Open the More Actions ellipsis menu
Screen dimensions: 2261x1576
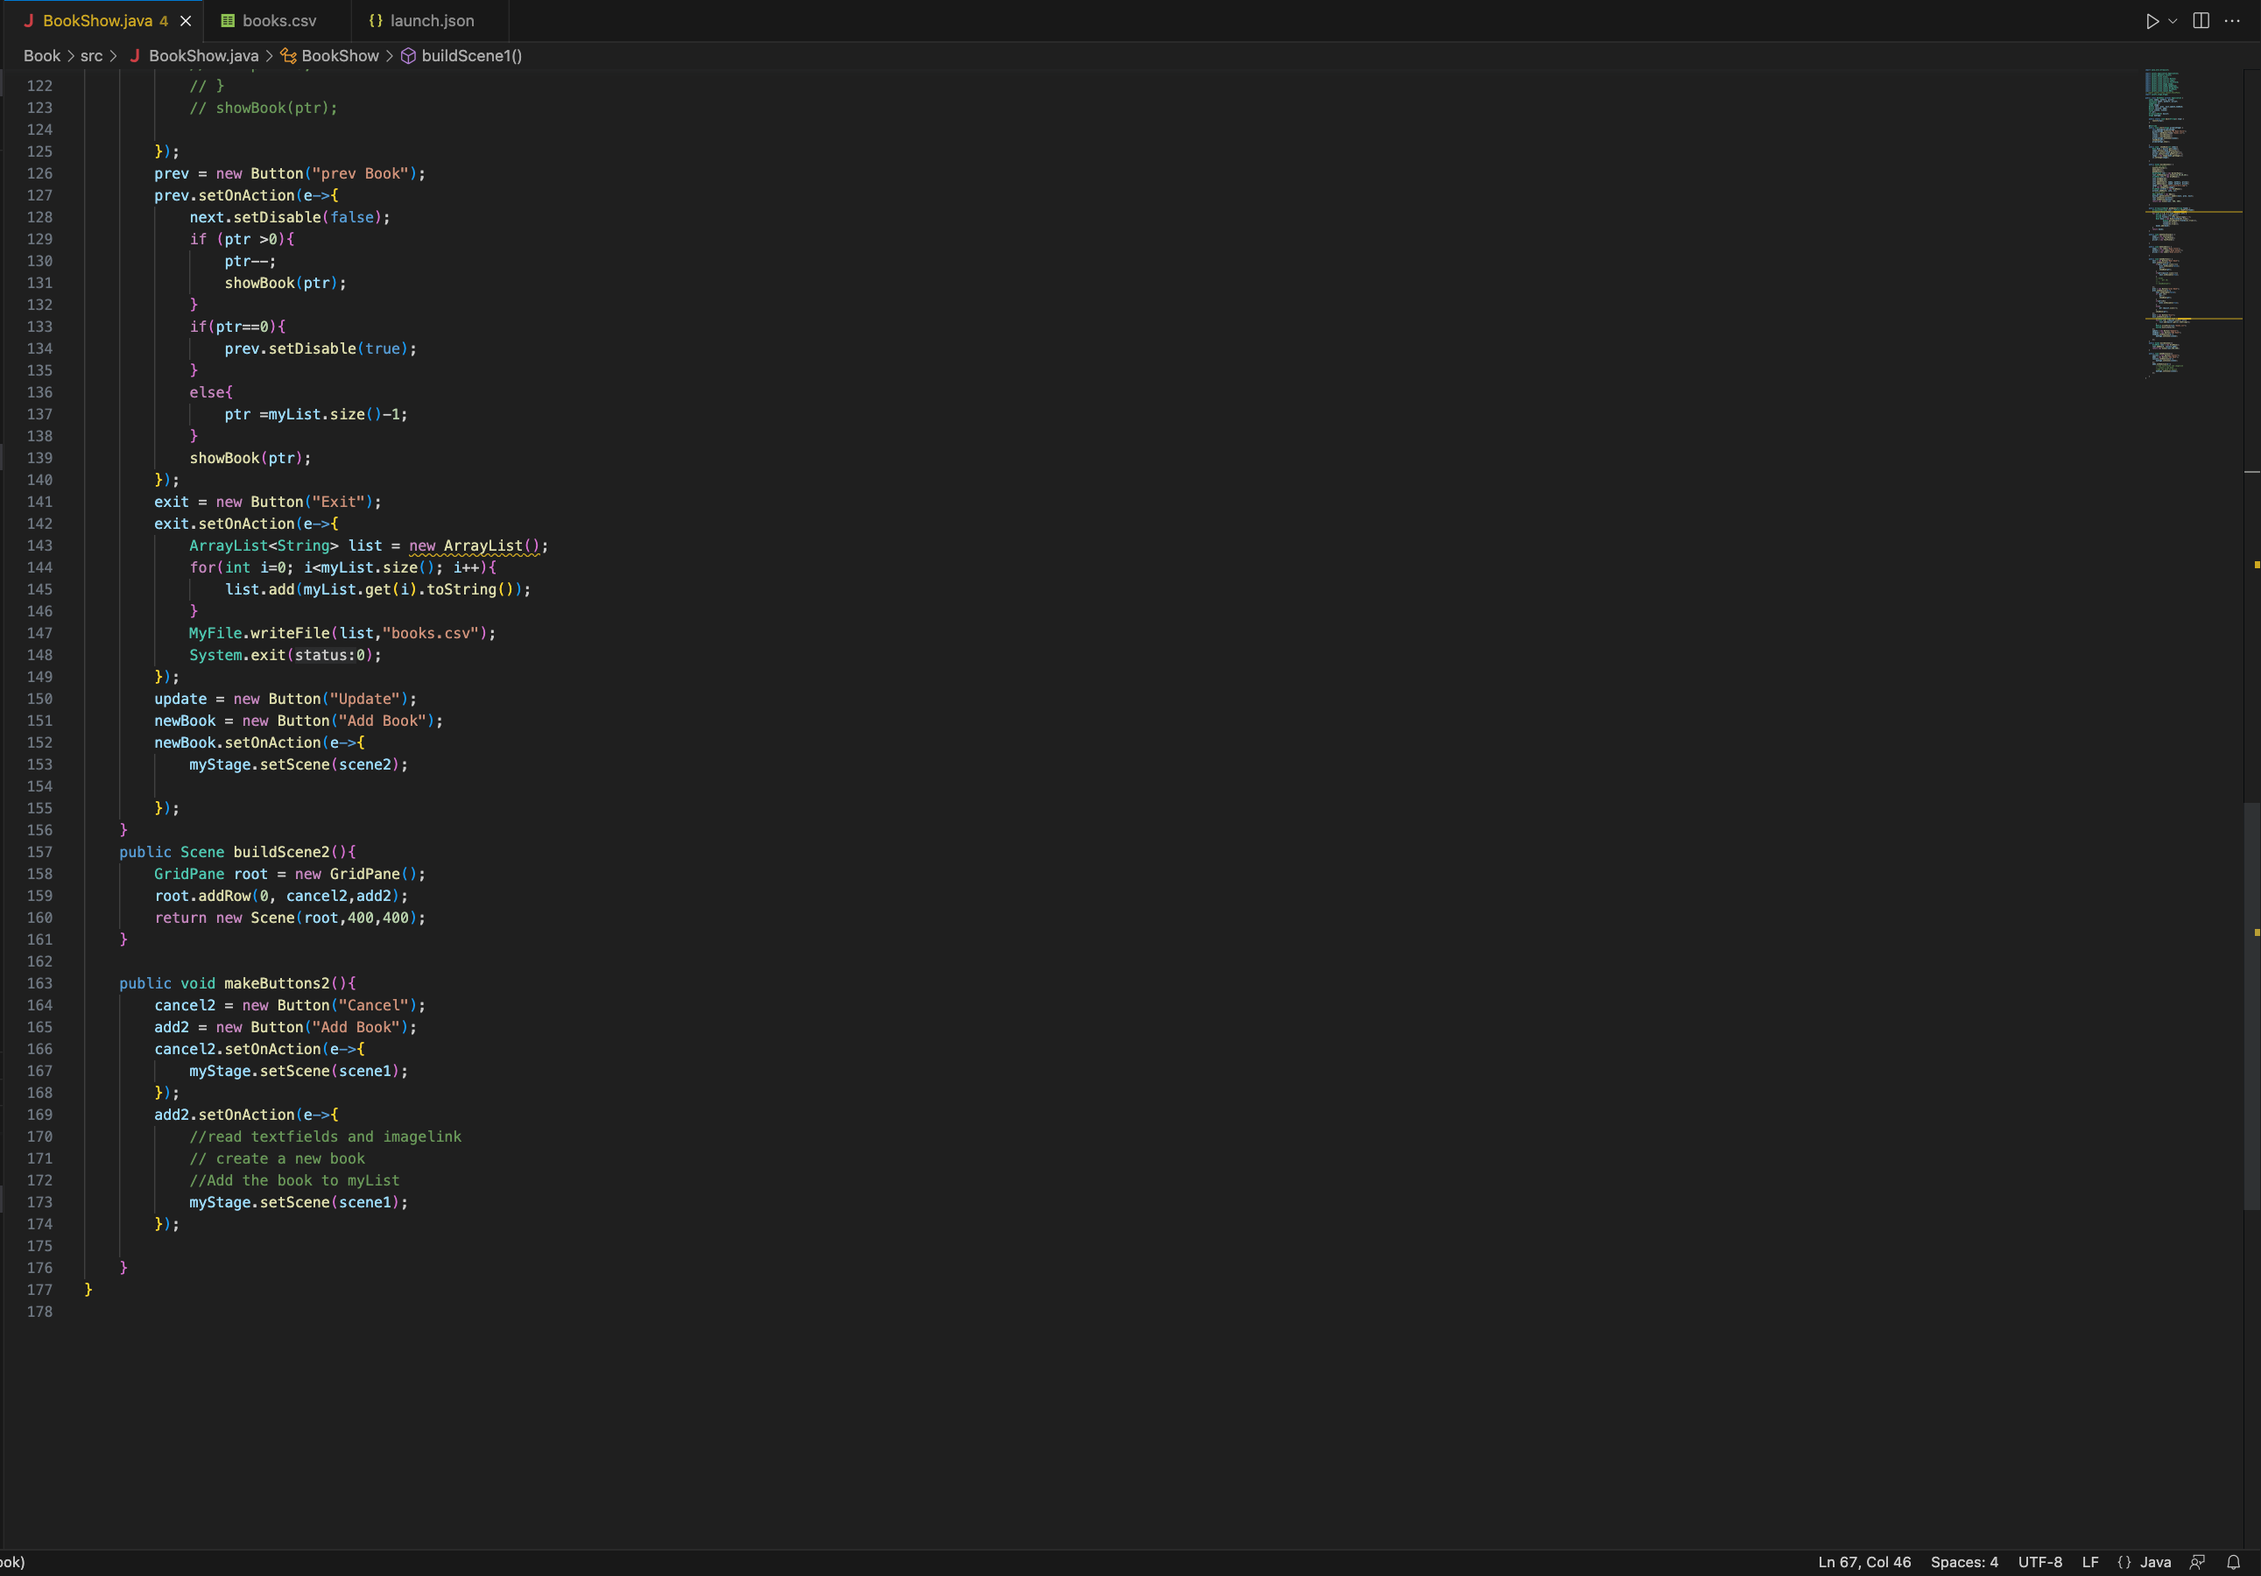pos(2232,21)
